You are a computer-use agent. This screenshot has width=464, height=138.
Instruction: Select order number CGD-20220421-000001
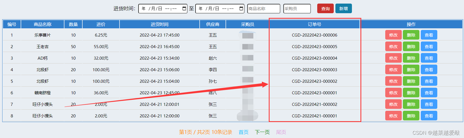314,116
